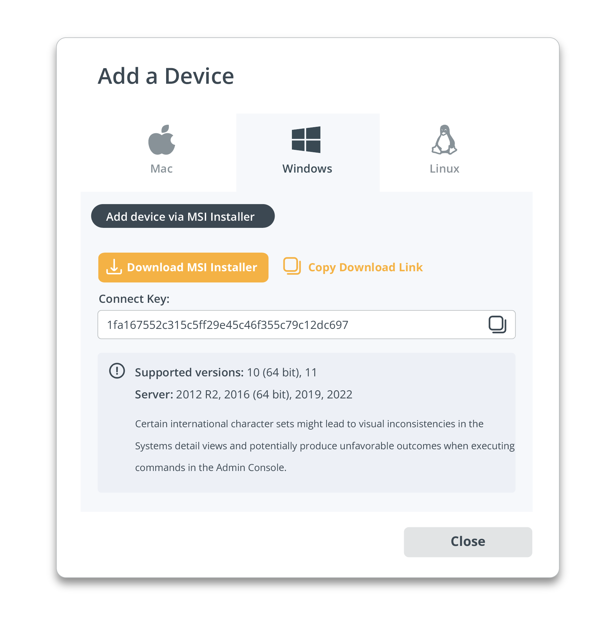Click the copy icon beside Copy Download Link

click(x=292, y=267)
